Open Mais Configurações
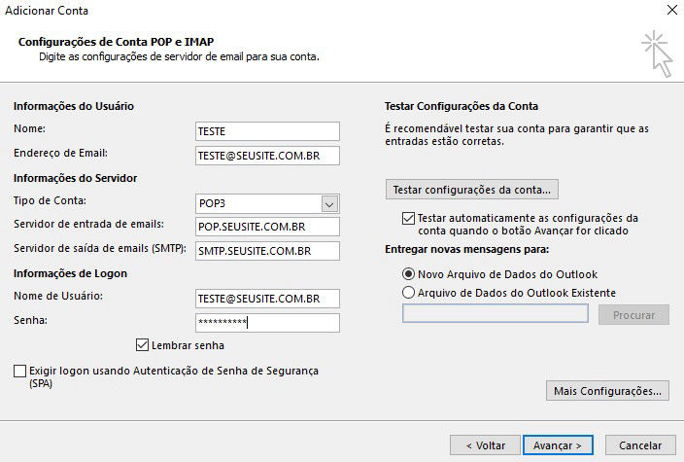Screen dimensions: 684x462 [x=607, y=391]
